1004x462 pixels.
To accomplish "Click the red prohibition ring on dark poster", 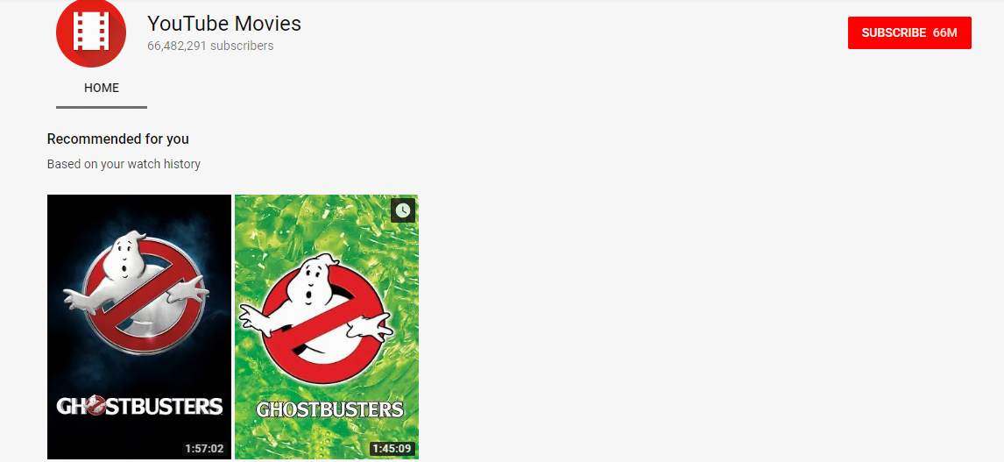I will pyautogui.click(x=144, y=296).
